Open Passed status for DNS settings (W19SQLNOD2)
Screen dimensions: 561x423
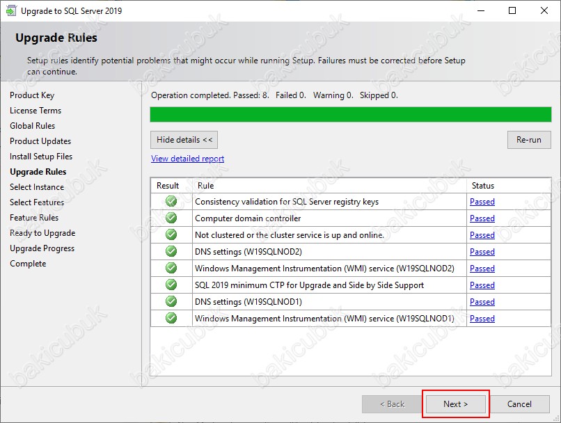[482, 252]
